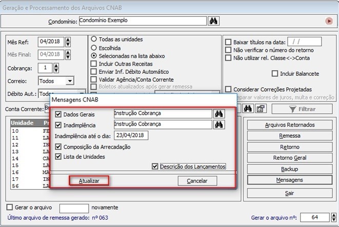
Task: Toggle Não utilizar rel. Classe<->Conta
Action: click(228, 58)
